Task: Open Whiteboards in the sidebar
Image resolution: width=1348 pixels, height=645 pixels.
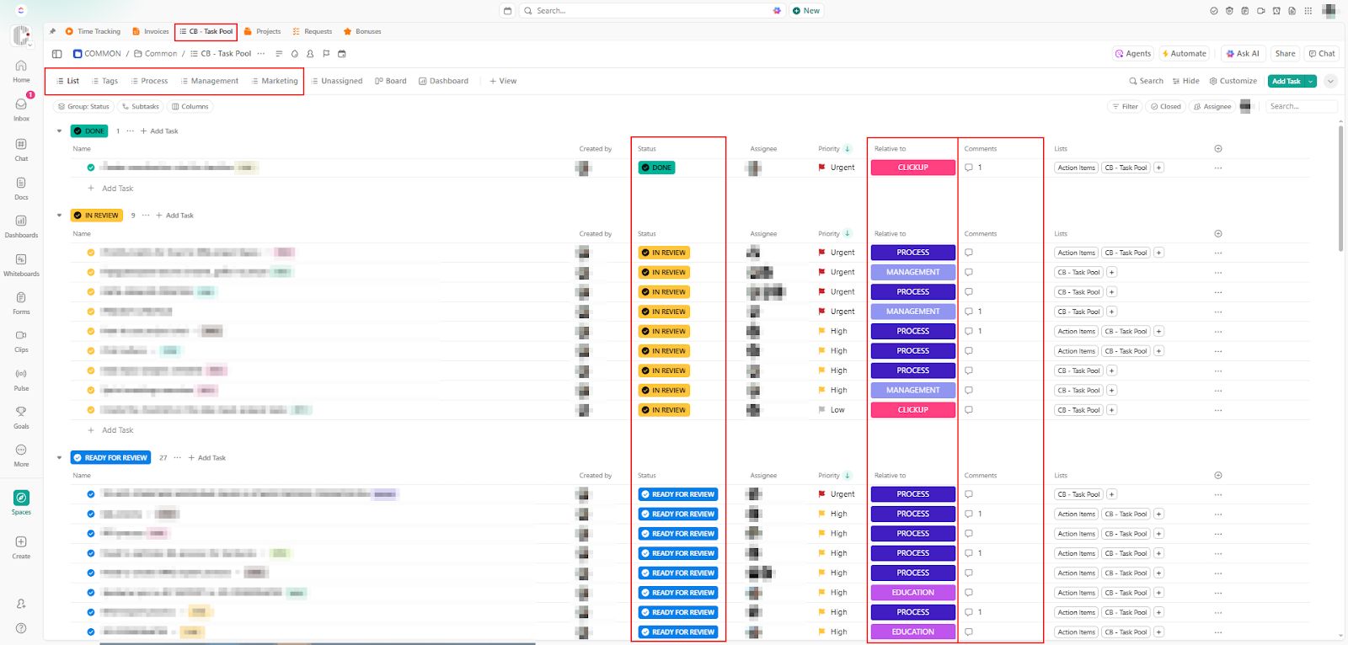Action: point(21,265)
